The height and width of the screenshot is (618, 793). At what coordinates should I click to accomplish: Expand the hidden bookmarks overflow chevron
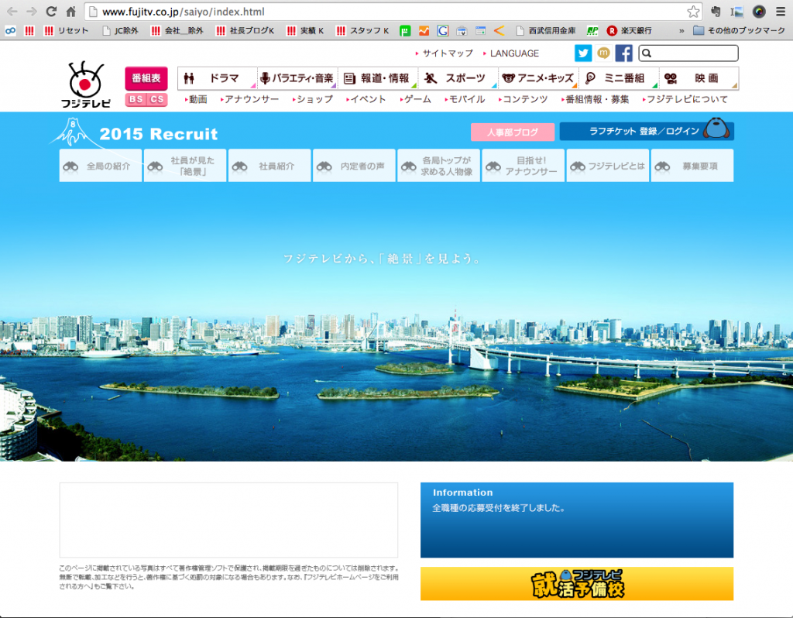pyautogui.click(x=681, y=31)
